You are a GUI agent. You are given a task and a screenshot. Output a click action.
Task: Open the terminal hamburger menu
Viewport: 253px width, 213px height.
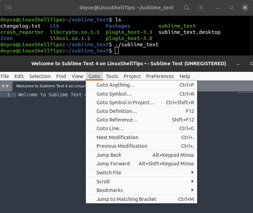coord(201,8)
